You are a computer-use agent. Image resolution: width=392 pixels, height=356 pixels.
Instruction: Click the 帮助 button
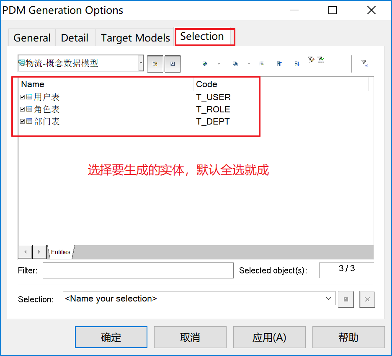point(348,337)
